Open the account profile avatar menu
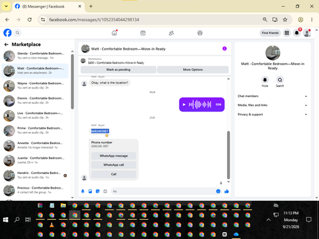 click(x=307, y=33)
